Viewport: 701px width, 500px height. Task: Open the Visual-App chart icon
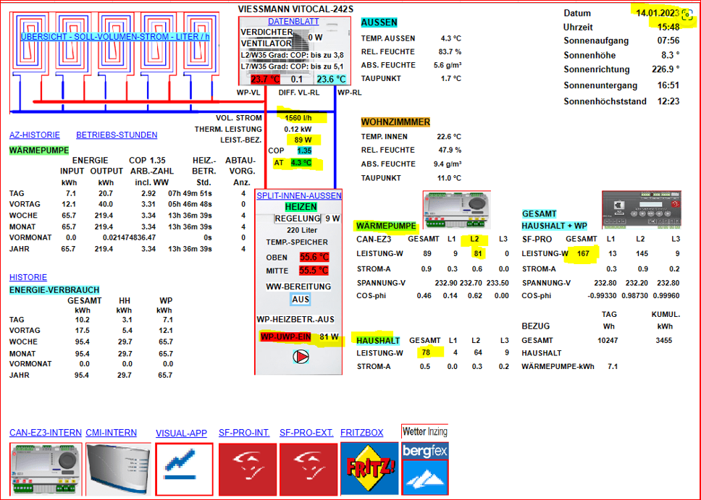click(x=184, y=469)
